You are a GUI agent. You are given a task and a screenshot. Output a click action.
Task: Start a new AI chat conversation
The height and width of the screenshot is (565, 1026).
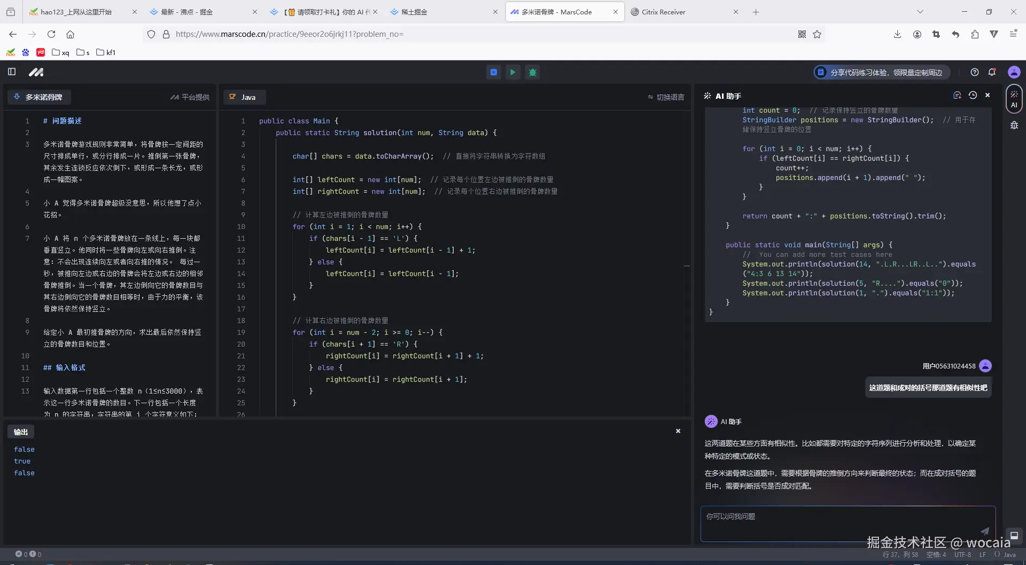tap(957, 95)
